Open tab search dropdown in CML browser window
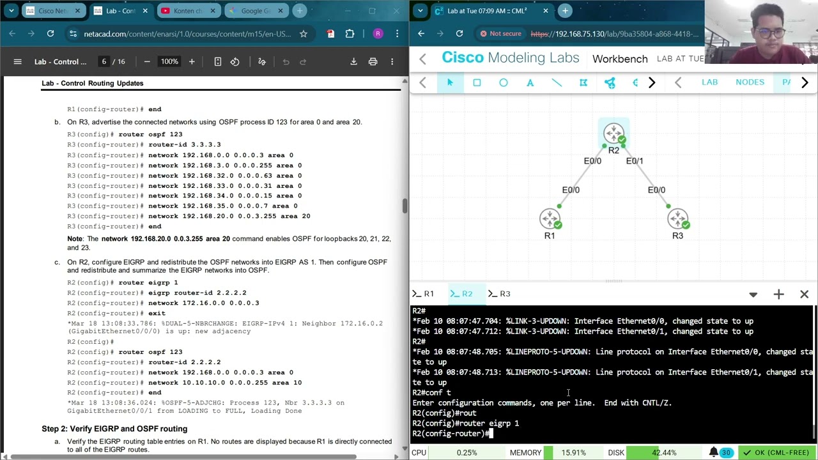818x460 pixels. click(420, 11)
